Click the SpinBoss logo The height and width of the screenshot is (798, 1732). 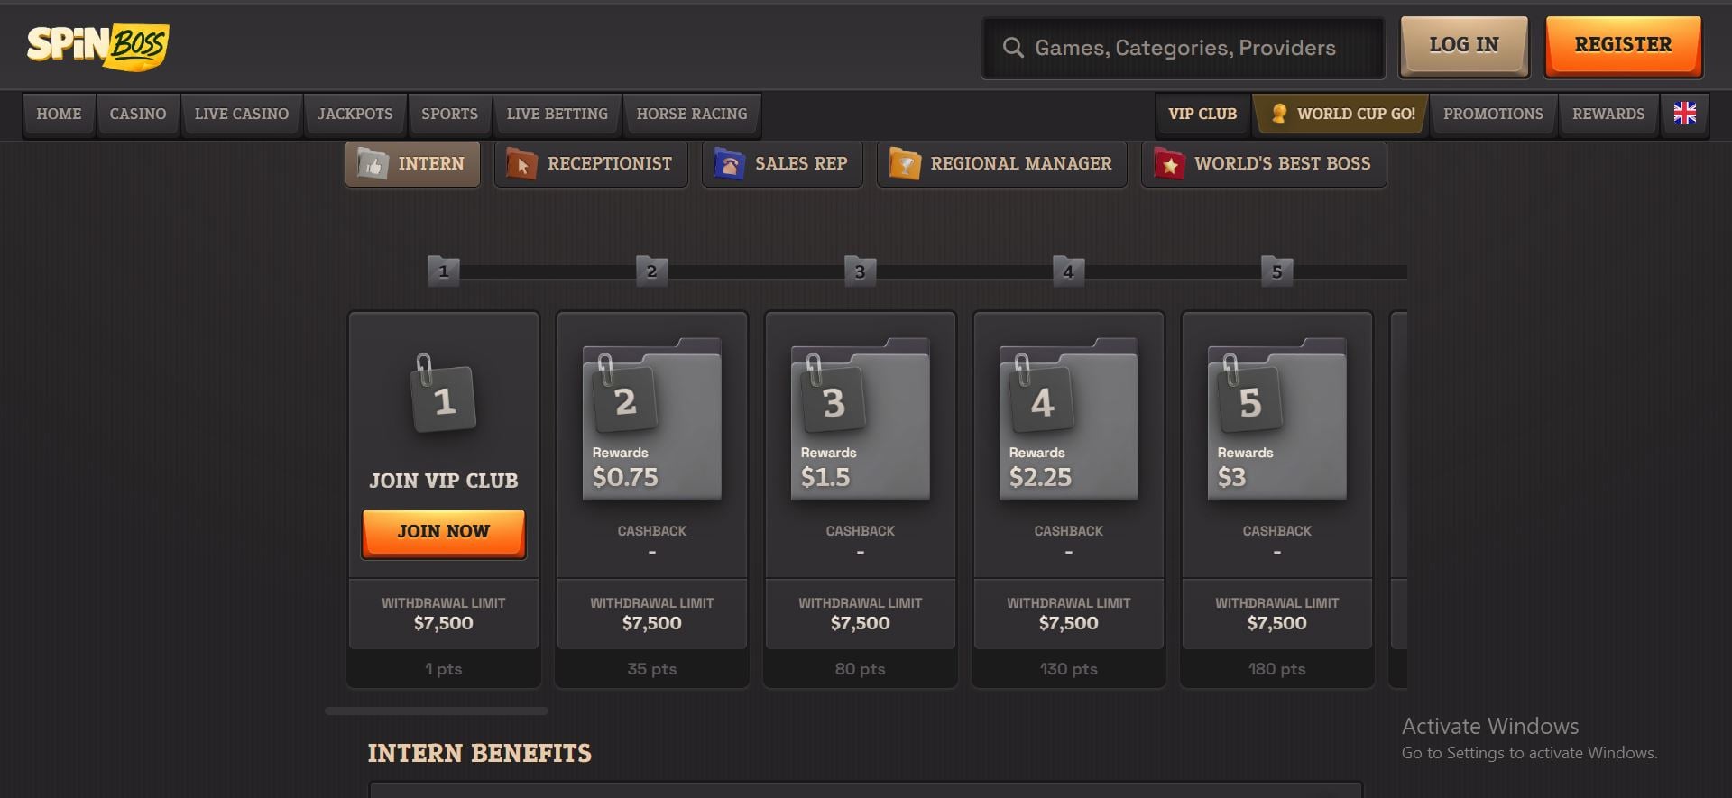point(98,45)
